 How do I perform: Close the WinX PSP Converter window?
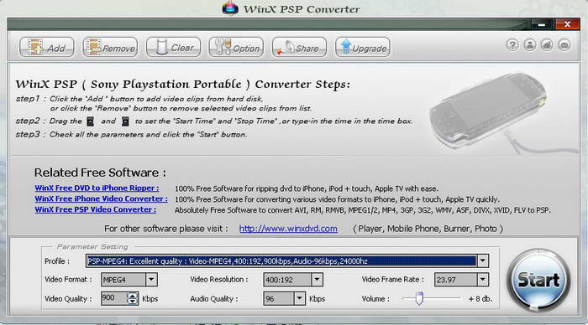567,24
